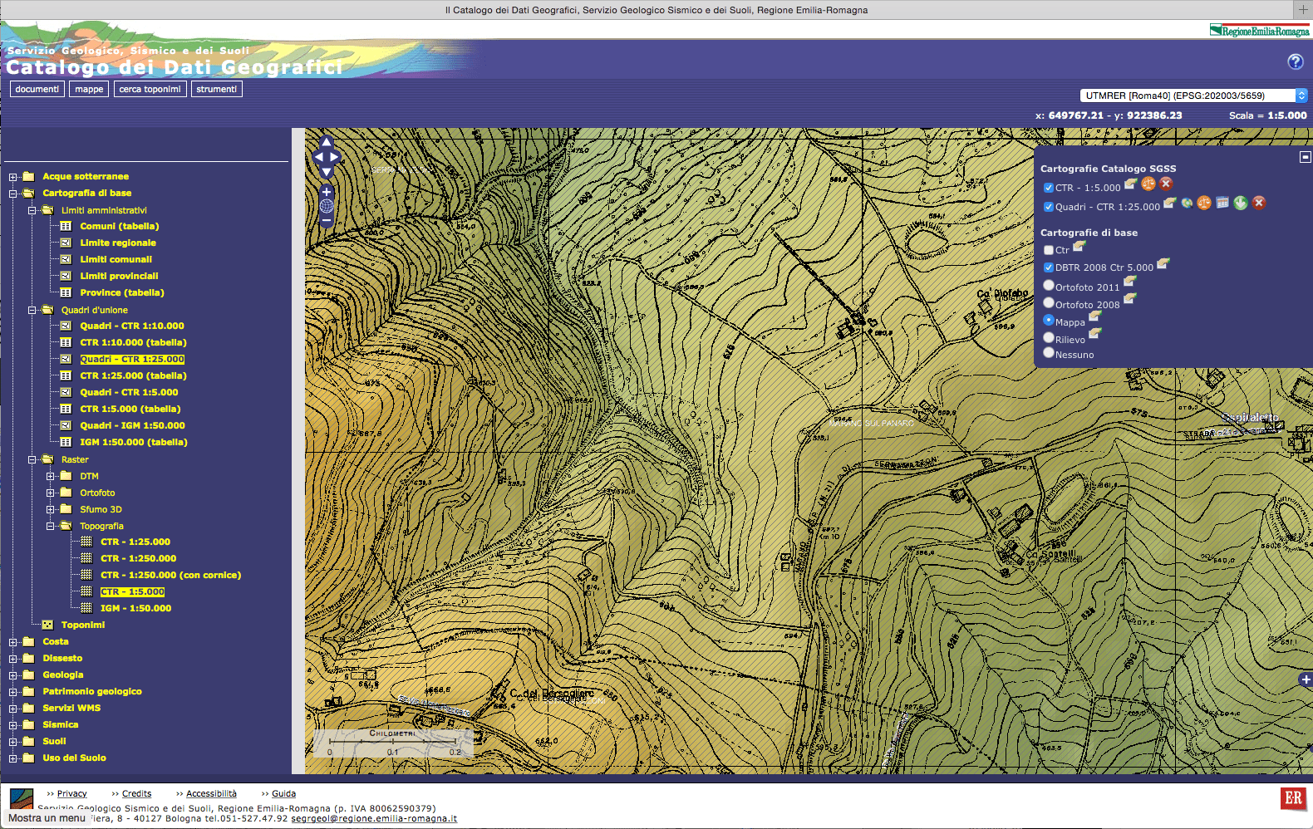Open the attribute table for Quadri CTR 1:25.000

click(x=1222, y=203)
